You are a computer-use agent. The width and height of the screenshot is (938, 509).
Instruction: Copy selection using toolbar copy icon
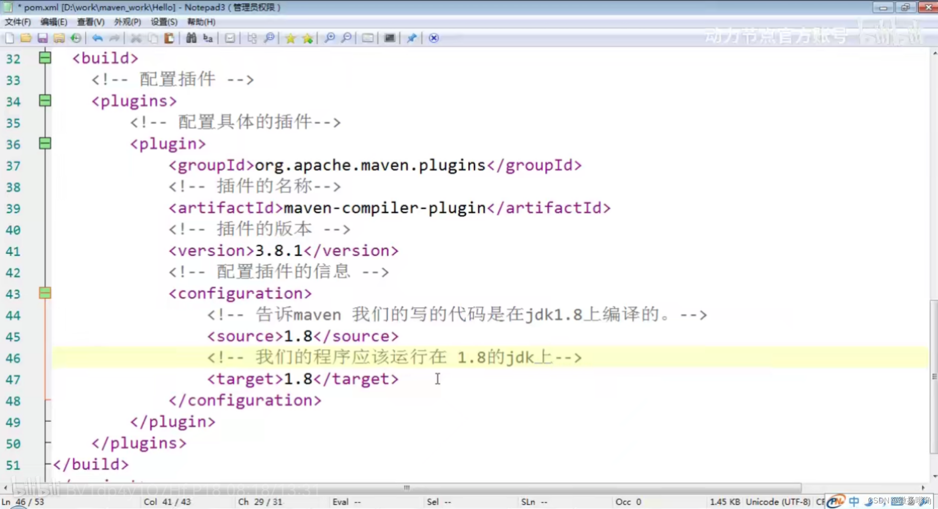[153, 38]
